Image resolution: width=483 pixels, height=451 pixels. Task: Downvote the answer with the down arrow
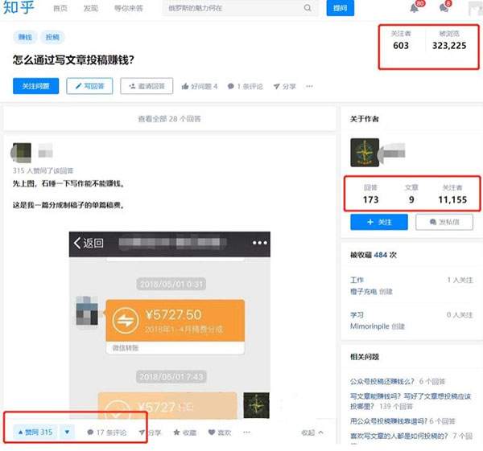67,433
